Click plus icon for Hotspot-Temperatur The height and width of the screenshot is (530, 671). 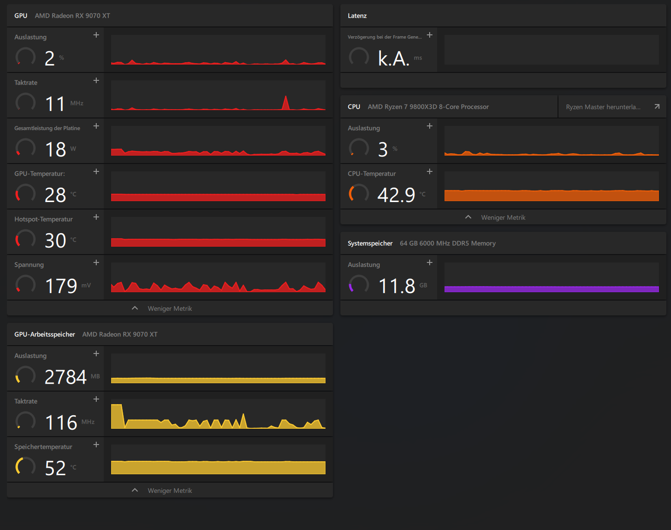tap(96, 217)
